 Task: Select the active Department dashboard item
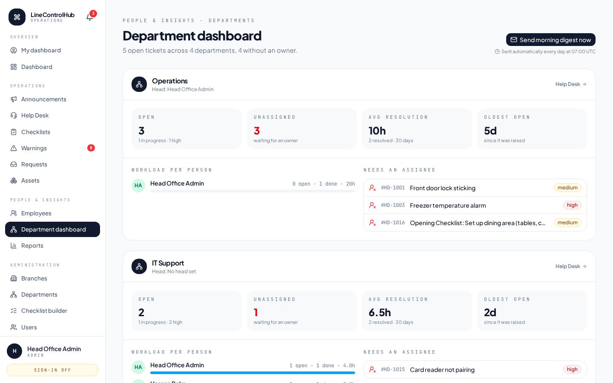coord(52,229)
